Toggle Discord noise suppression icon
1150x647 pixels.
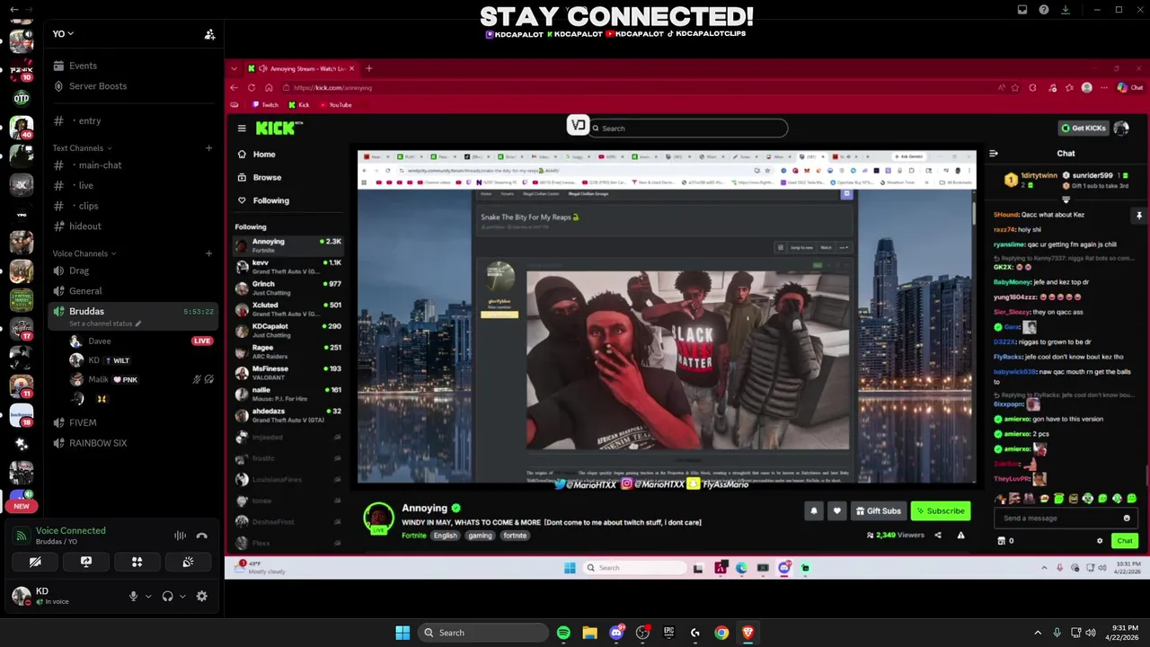(x=181, y=536)
